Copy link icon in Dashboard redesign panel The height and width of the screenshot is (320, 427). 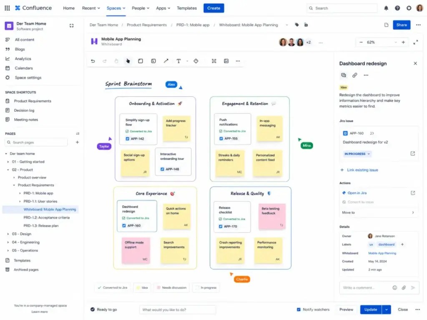tap(354, 75)
